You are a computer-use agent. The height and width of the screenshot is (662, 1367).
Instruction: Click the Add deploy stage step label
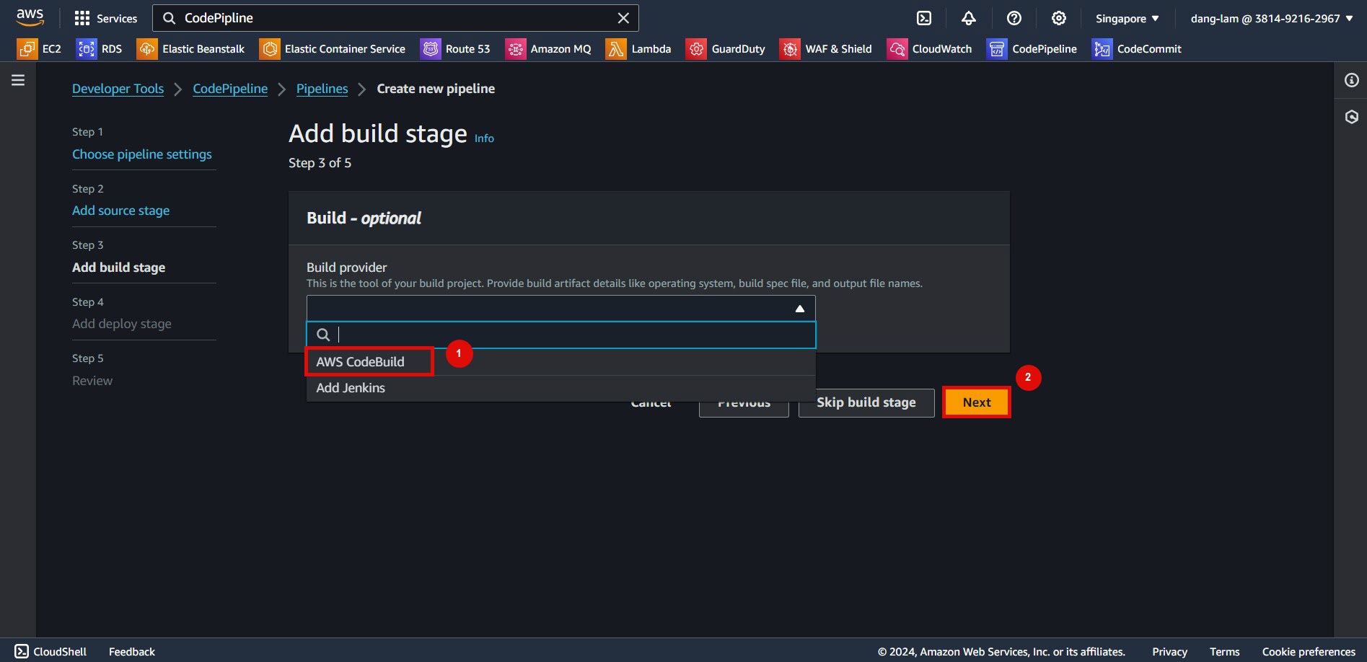pyautogui.click(x=122, y=324)
